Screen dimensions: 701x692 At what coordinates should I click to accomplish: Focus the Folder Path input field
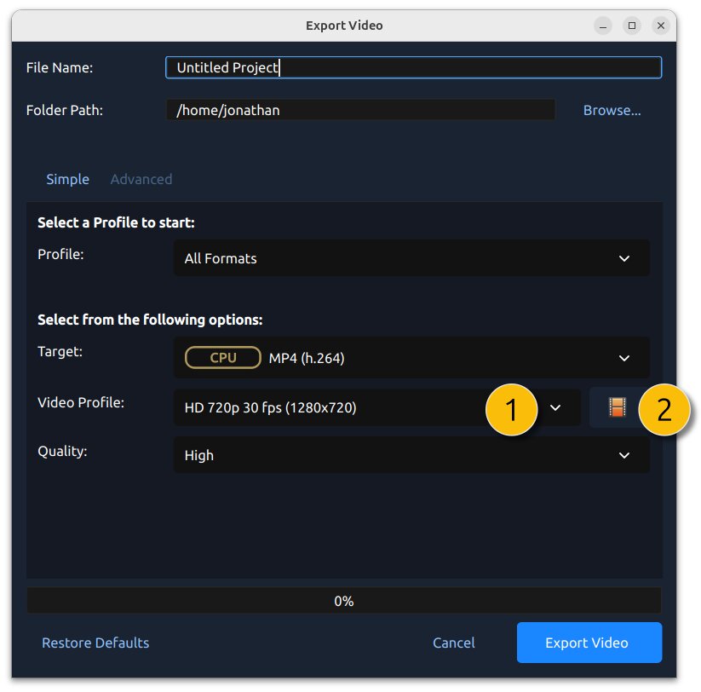[360, 110]
